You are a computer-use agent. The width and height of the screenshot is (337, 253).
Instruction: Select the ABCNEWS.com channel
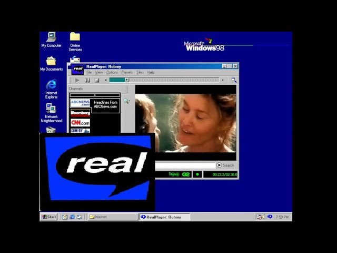click(81, 103)
